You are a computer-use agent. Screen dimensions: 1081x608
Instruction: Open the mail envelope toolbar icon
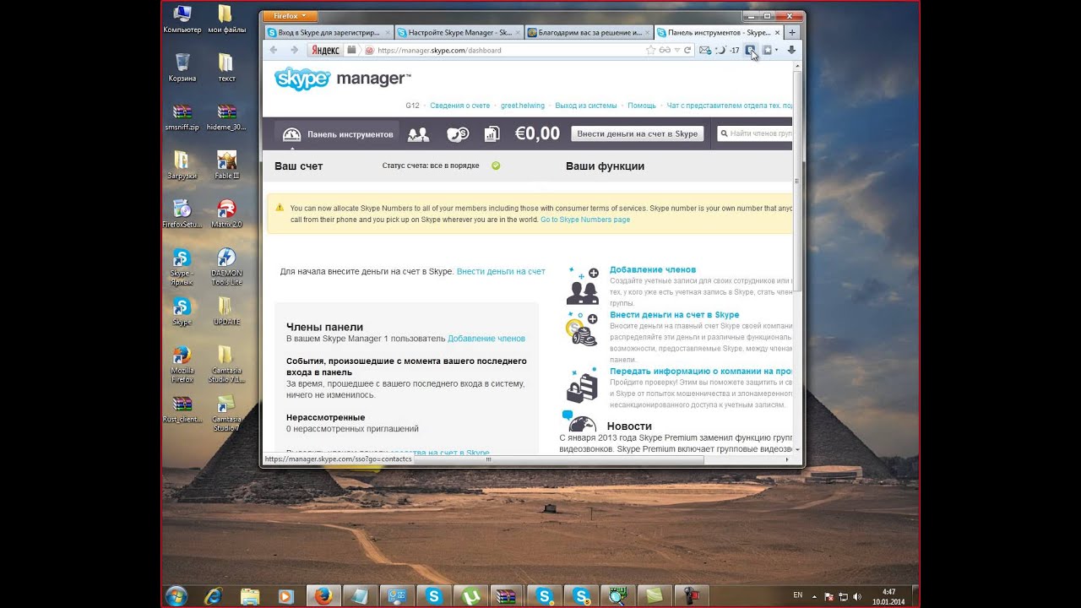(704, 50)
